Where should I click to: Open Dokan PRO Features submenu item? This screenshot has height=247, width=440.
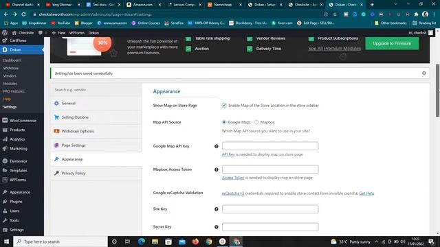[14, 91]
